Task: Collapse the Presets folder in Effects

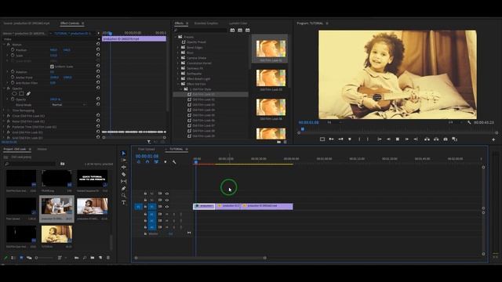Action: pos(175,37)
